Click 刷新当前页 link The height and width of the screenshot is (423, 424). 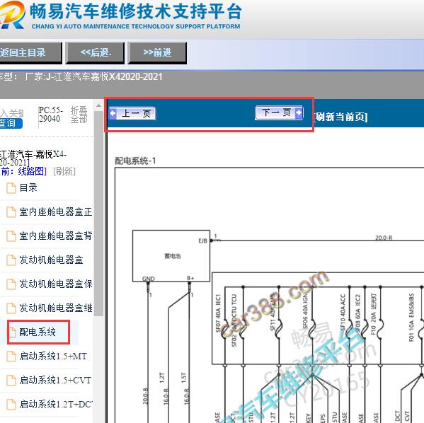tap(340, 117)
